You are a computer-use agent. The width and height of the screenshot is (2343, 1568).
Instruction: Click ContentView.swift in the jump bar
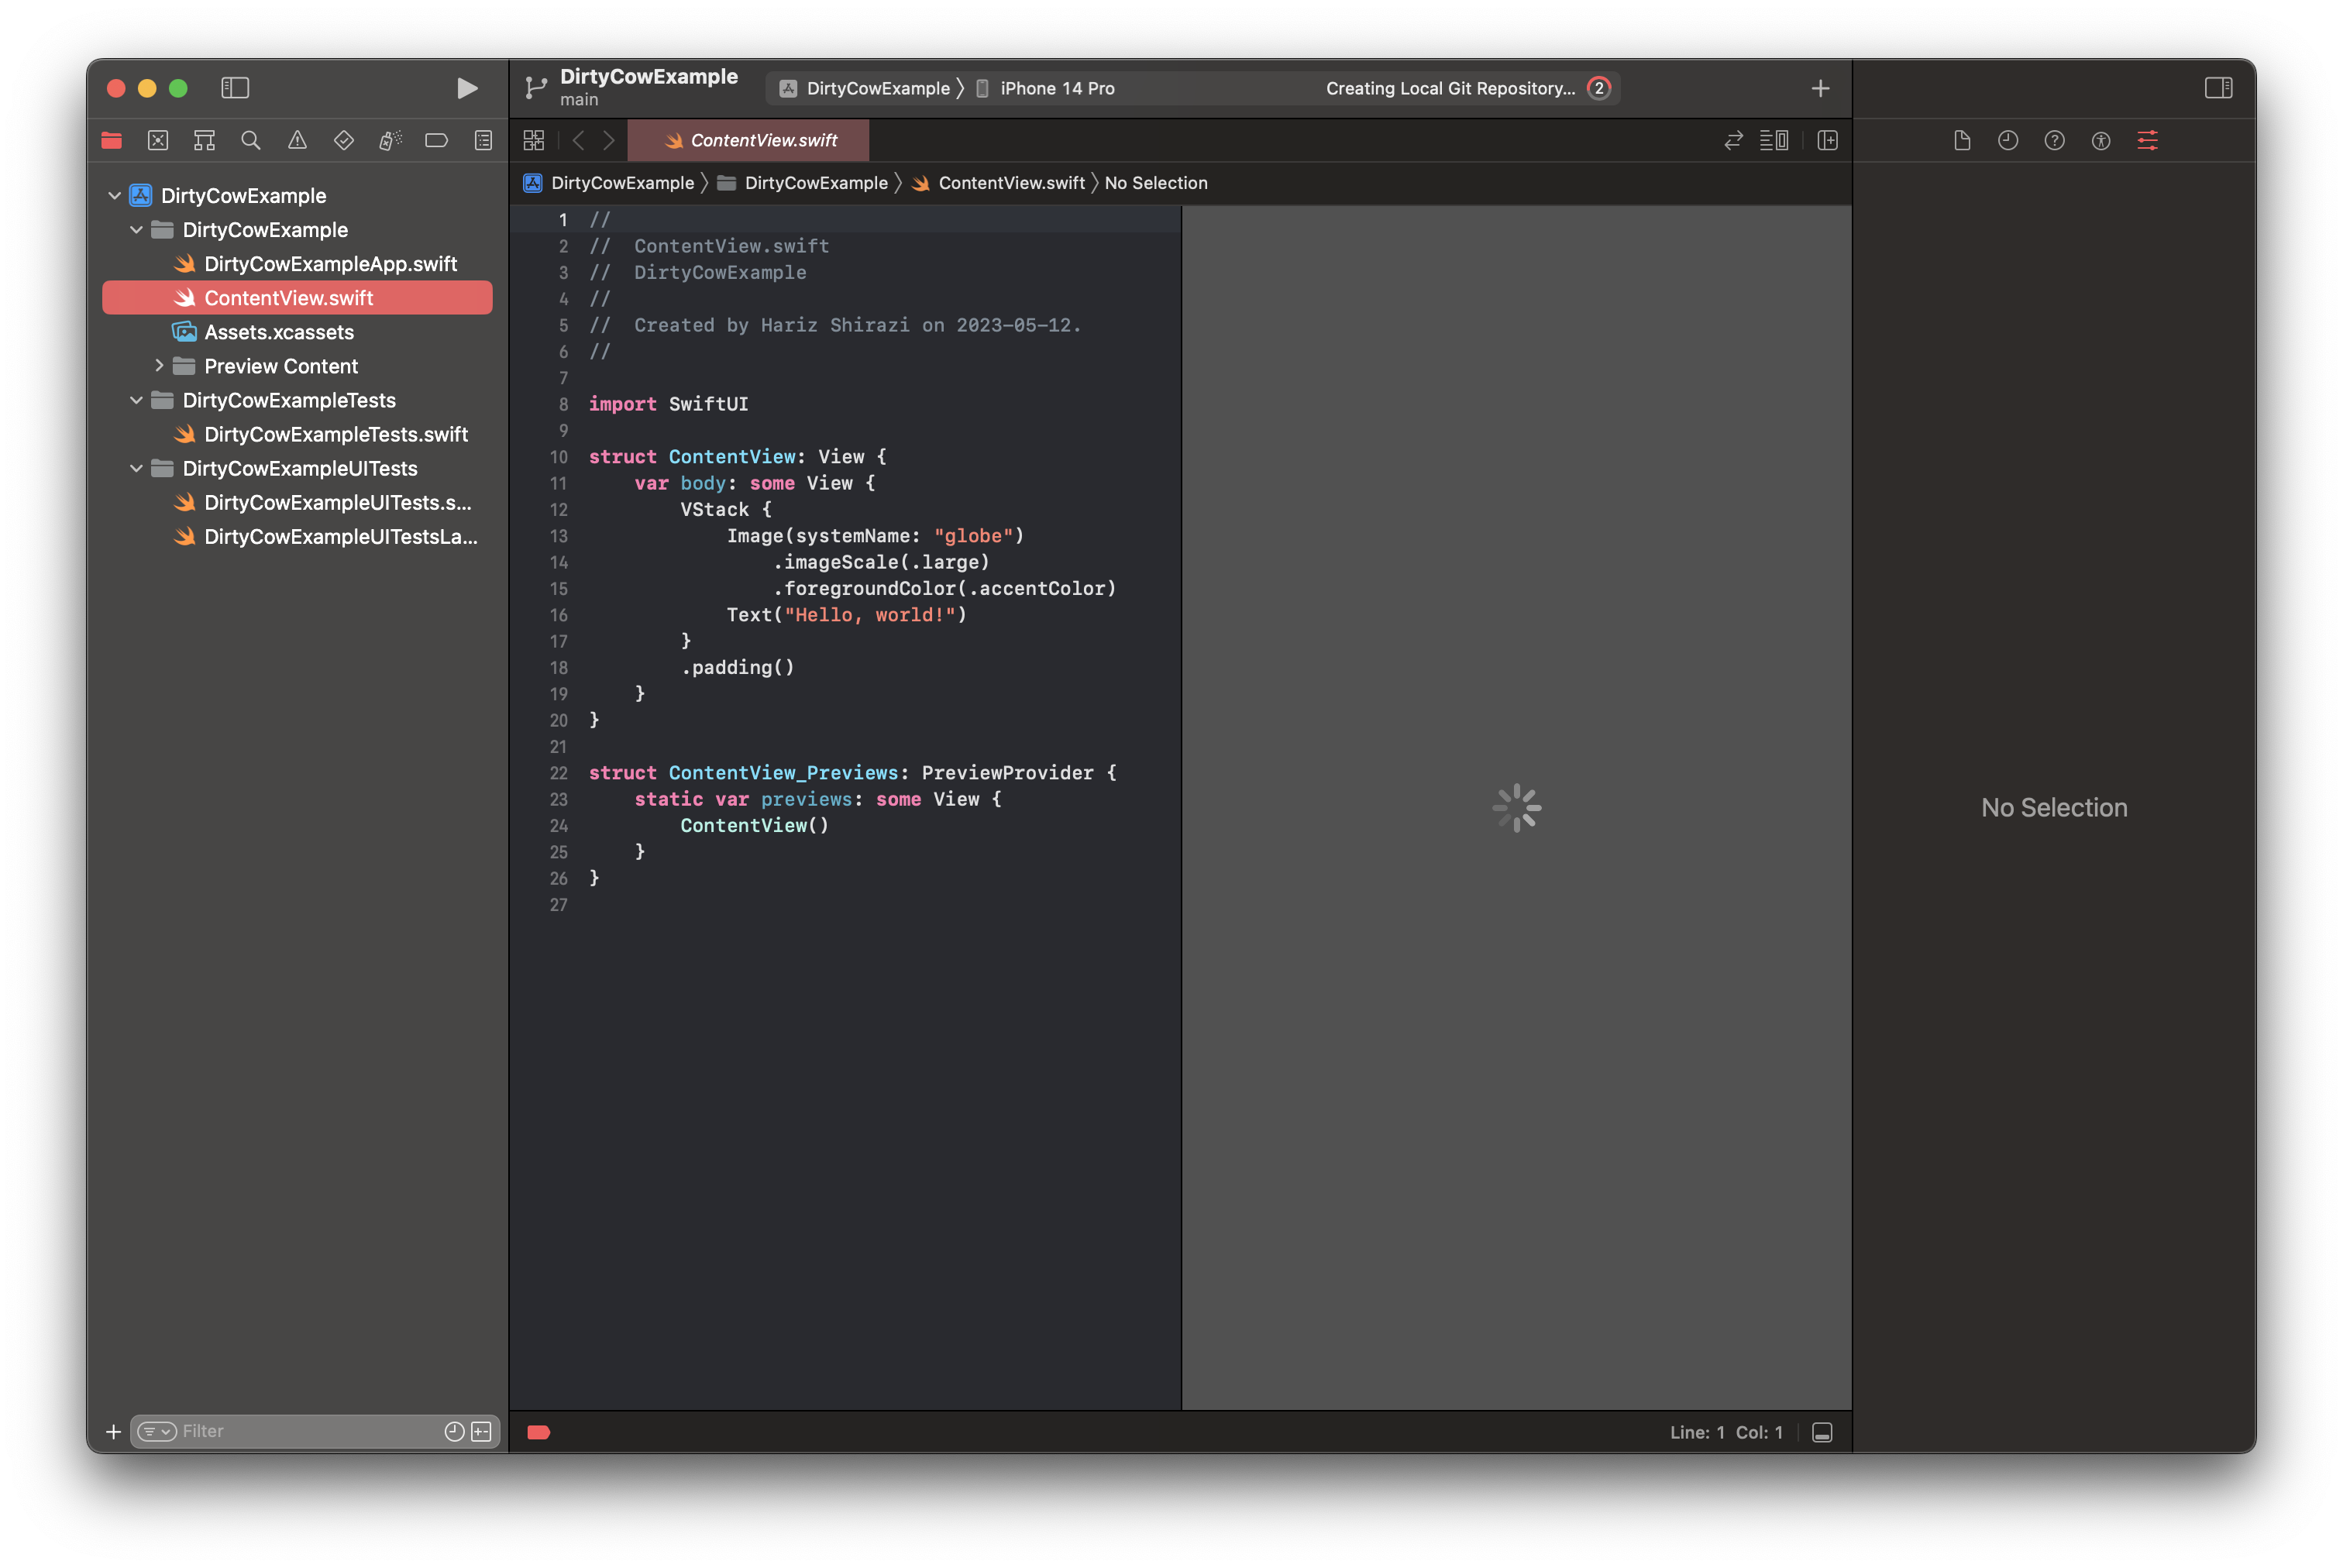[998, 182]
